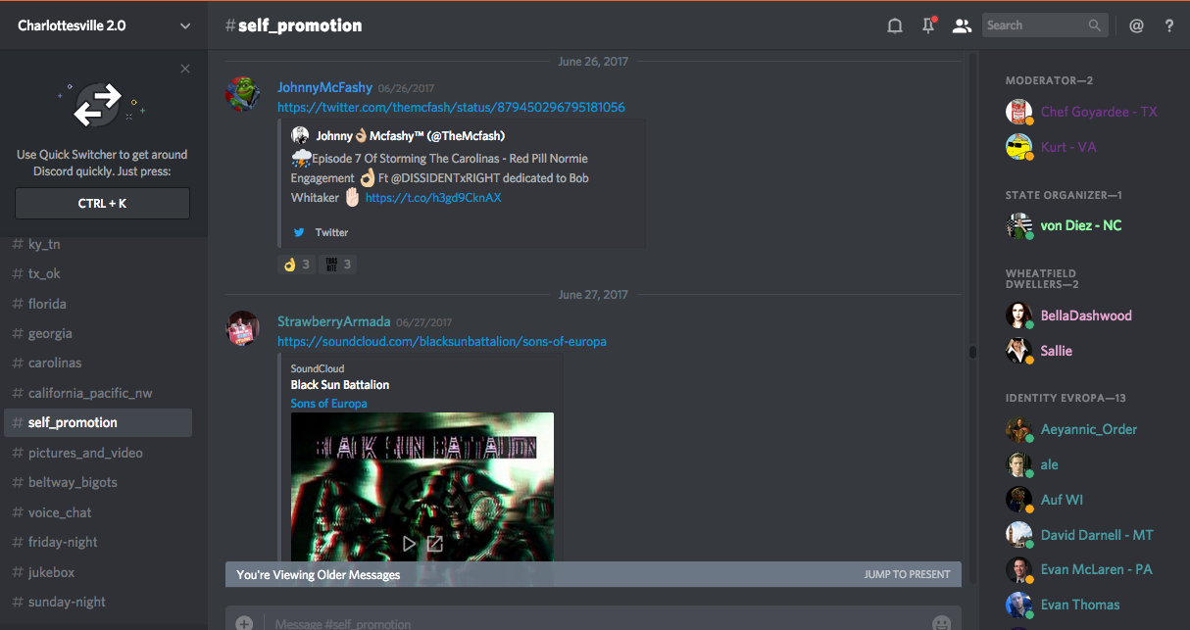The image size is (1190, 630).
Task: Click Jump to Present
Action: point(907,574)
